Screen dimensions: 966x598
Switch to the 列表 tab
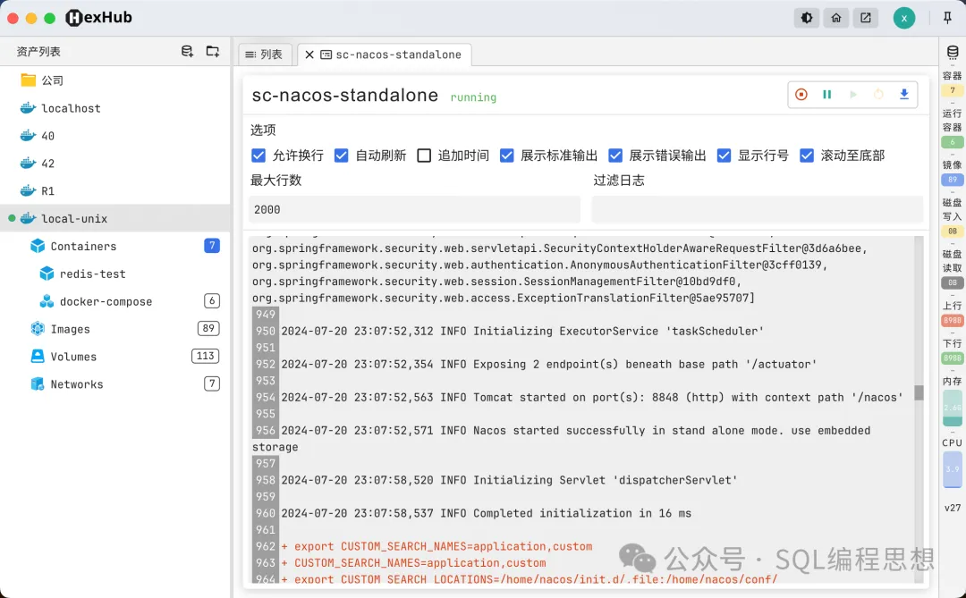click(x=264, y=55)
